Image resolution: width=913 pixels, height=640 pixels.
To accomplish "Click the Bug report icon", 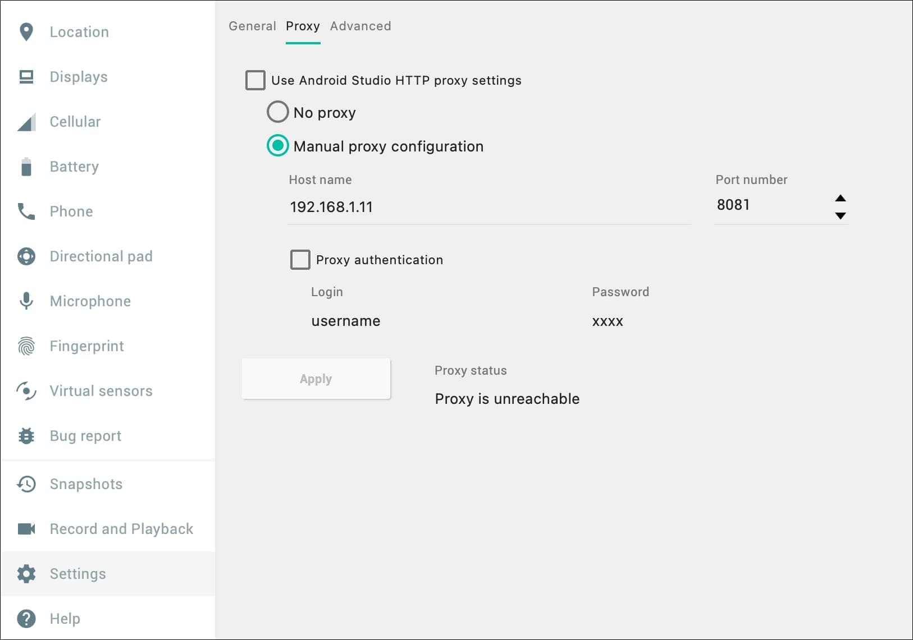I will [26, 436].
